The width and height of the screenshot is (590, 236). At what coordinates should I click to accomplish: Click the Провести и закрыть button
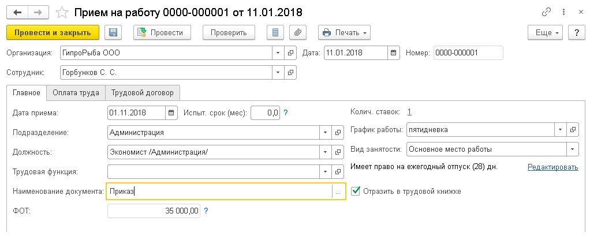pos(53,33)
